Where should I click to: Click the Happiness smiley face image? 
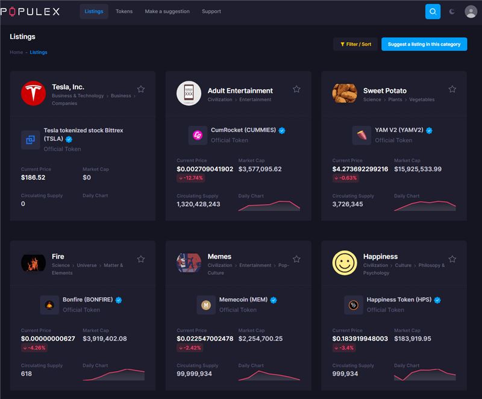(x=345, y=263)
